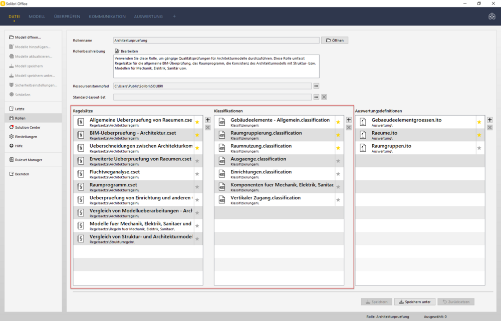
Task: Toggle star for Ueberschneidungen zwischen Architekturkom
Action: [x=197, y=148]
